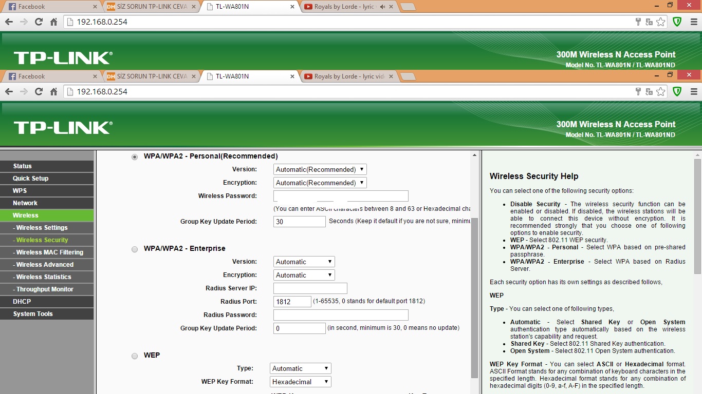This screenshot has width=702, height=394.
Task: Close the Facebook tab in the lower tab strip
Action: pyautogui.click(x=95, y=76)
